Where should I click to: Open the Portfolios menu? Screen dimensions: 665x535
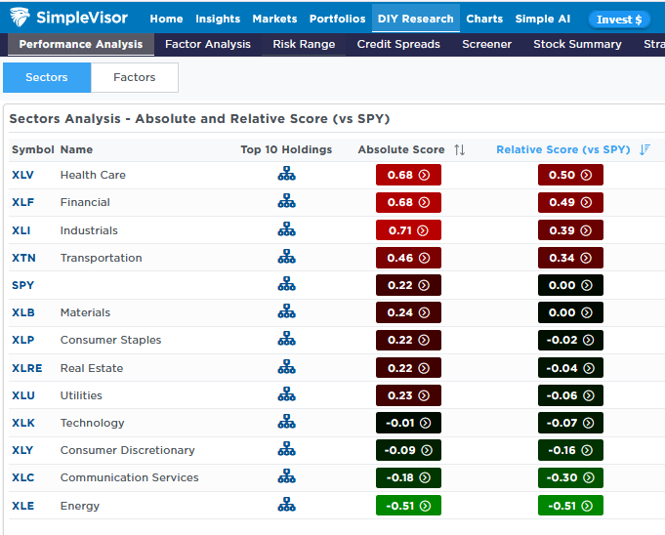337,19
